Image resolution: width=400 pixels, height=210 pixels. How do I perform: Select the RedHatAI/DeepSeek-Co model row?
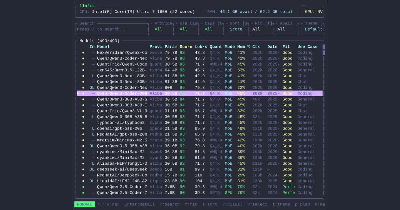[200, 175]
